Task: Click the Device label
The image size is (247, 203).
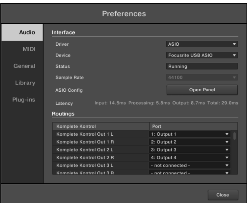Action: (63, 55)
